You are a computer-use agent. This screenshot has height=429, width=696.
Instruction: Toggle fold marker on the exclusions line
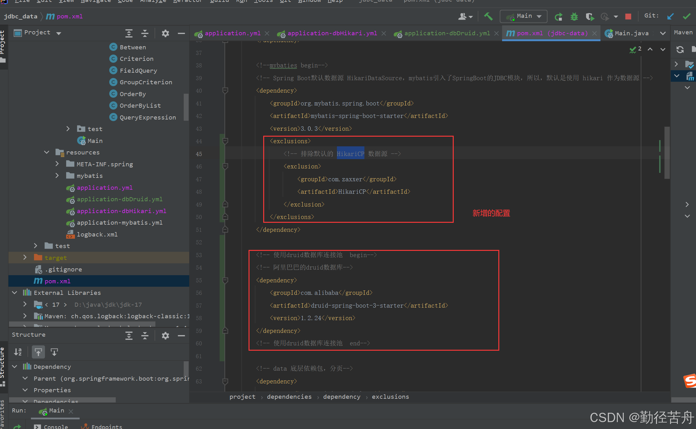(225, 141)
